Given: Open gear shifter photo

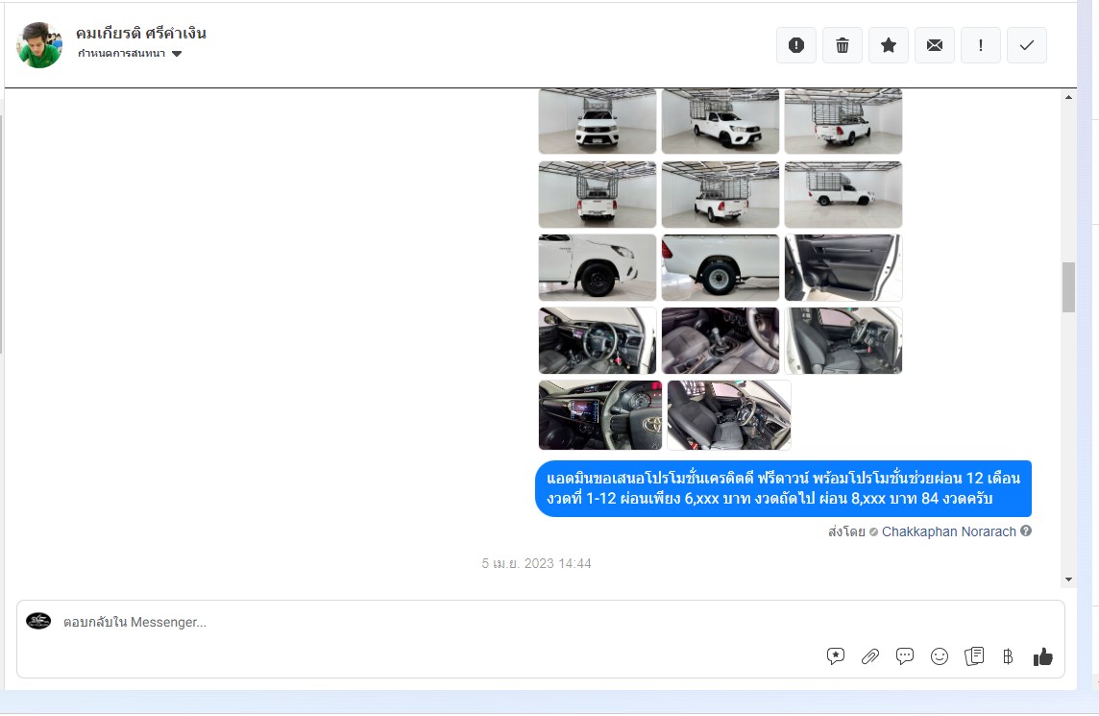Looking at the screenshot, I should coord(720,340).
